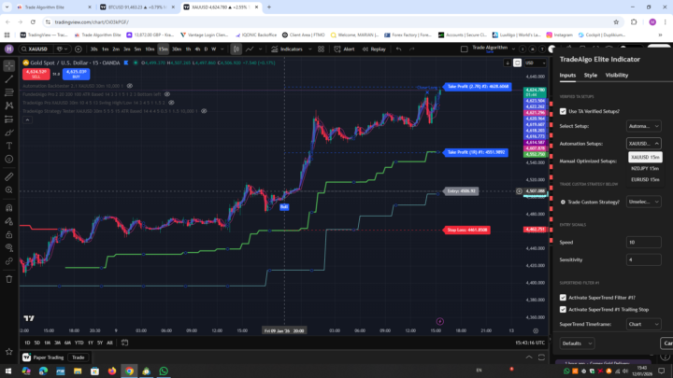
Task: Open the Trade Custom Strategy dropdown
Action: click(643, 202)
